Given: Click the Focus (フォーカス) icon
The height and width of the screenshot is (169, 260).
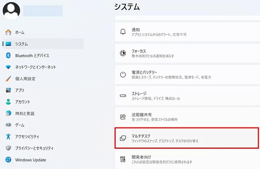Looking at the screenshot, I should click(x=123, y=53).
